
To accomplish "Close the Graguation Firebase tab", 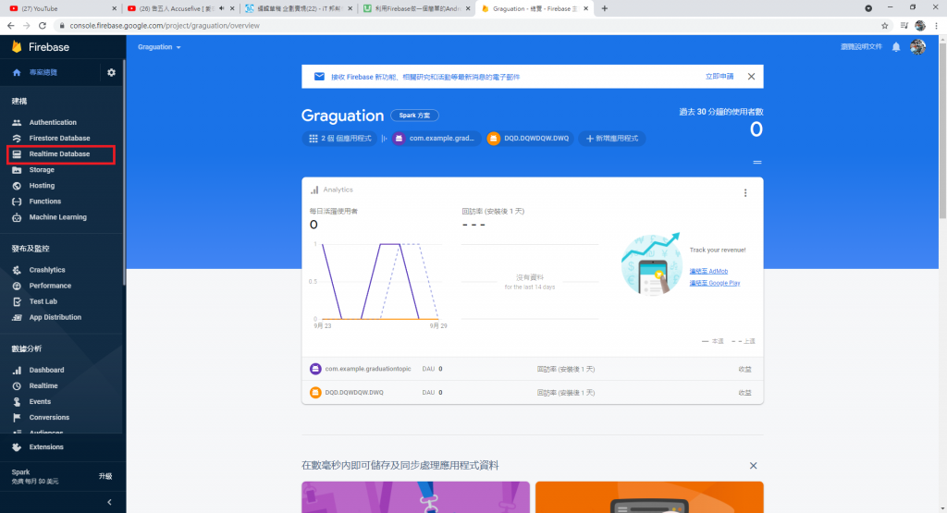I will [585, 8].
